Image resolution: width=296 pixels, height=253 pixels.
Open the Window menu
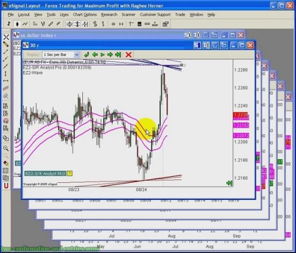[197, 15]
